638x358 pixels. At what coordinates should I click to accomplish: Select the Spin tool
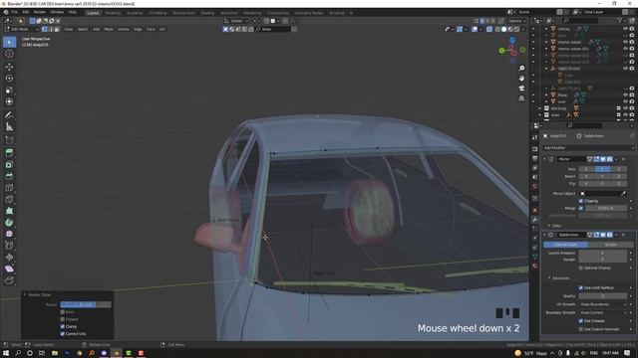click(9, 223)
